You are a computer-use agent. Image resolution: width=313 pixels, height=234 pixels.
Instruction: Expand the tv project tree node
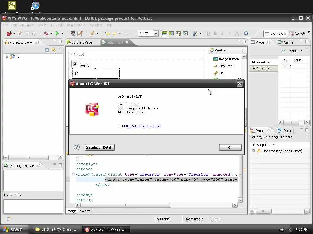[x=7, y=56]
